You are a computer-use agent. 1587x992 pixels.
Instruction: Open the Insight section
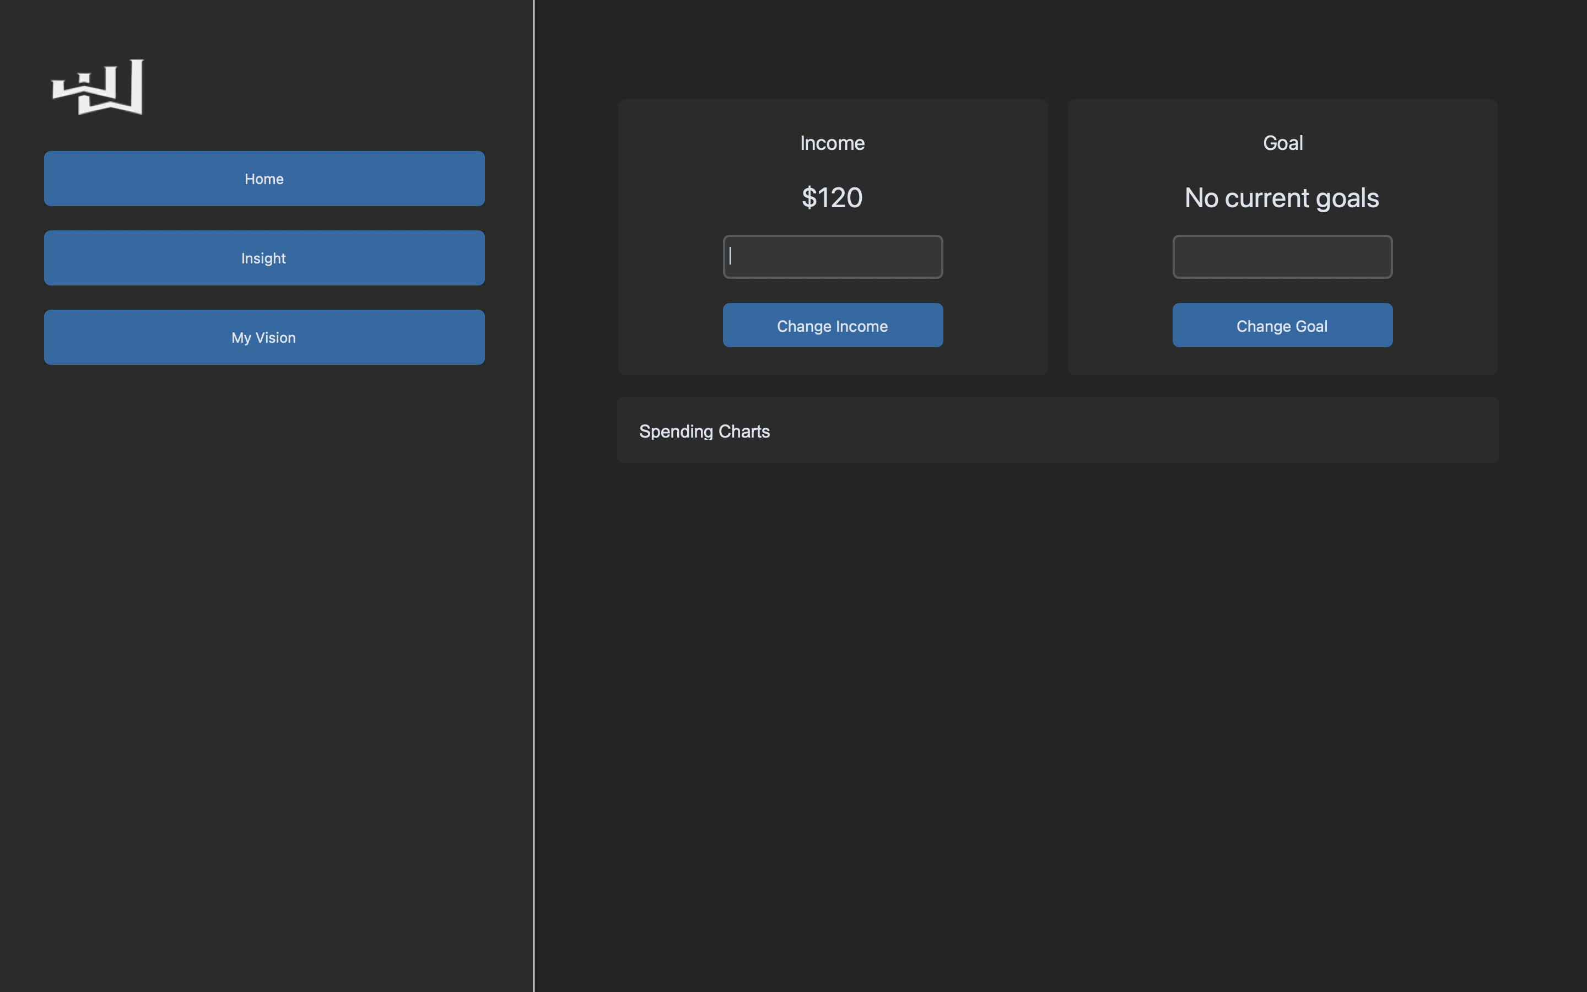coord(264,258)
